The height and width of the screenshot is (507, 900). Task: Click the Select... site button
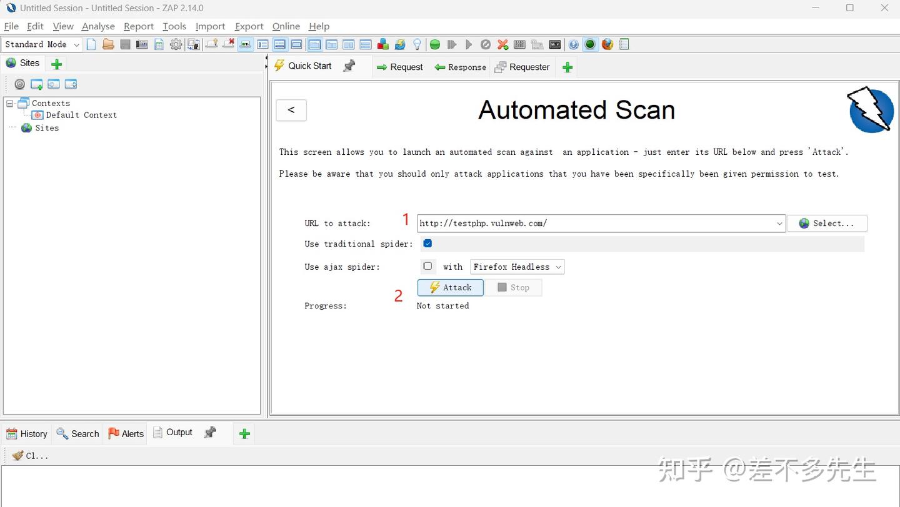pyautogui.click(x=827, y=223)
